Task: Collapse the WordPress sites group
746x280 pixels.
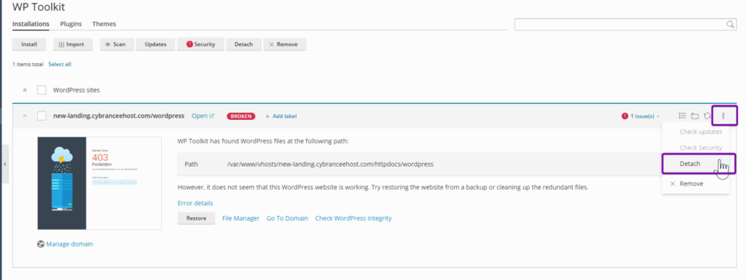Action: 25,89
